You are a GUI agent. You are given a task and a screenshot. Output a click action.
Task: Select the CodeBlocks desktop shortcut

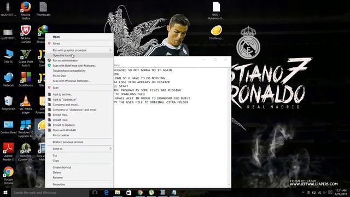[x=26, y=79]
